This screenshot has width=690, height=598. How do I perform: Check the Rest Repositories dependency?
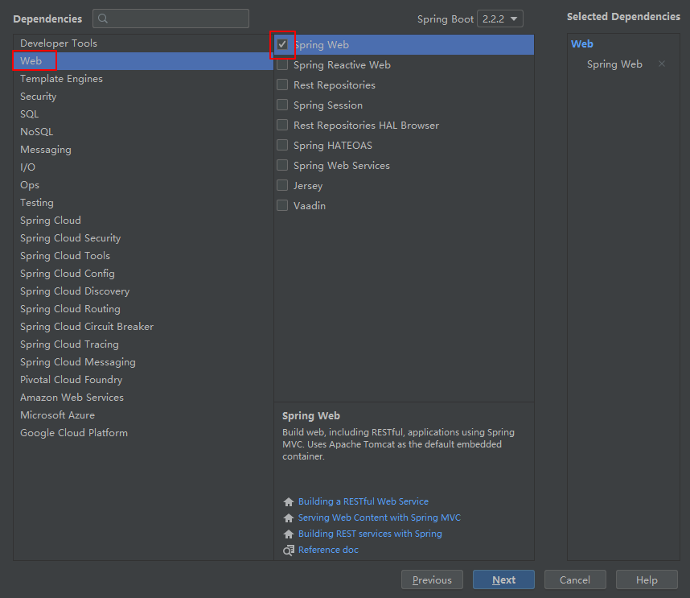pyautogui.click(x=282, y=85)
